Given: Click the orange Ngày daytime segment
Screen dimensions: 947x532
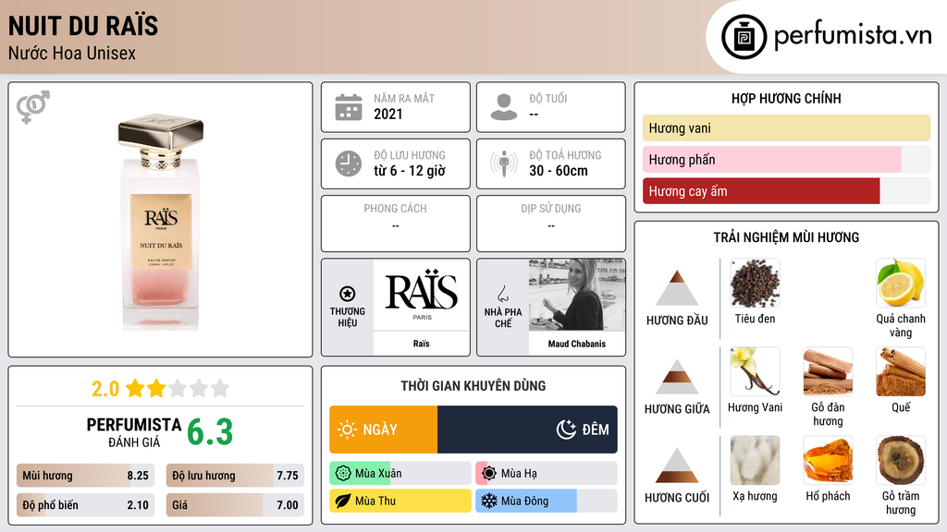Looking at the screenshot, I should 384,429.
